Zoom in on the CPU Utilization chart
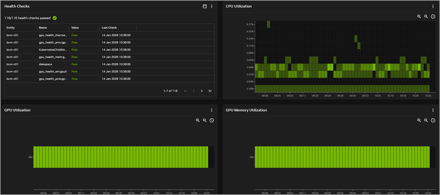 click(419, 17)
